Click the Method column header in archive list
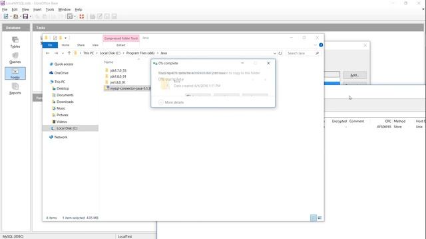426x239 pixels. (x=399, y=121)
